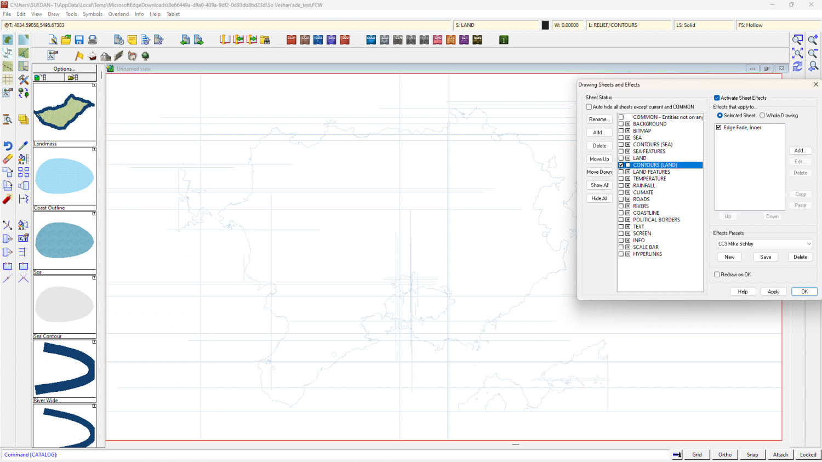Check the box beside the SEA sheet
This screenshot has width=822, height=462.
tap(621, 138)
